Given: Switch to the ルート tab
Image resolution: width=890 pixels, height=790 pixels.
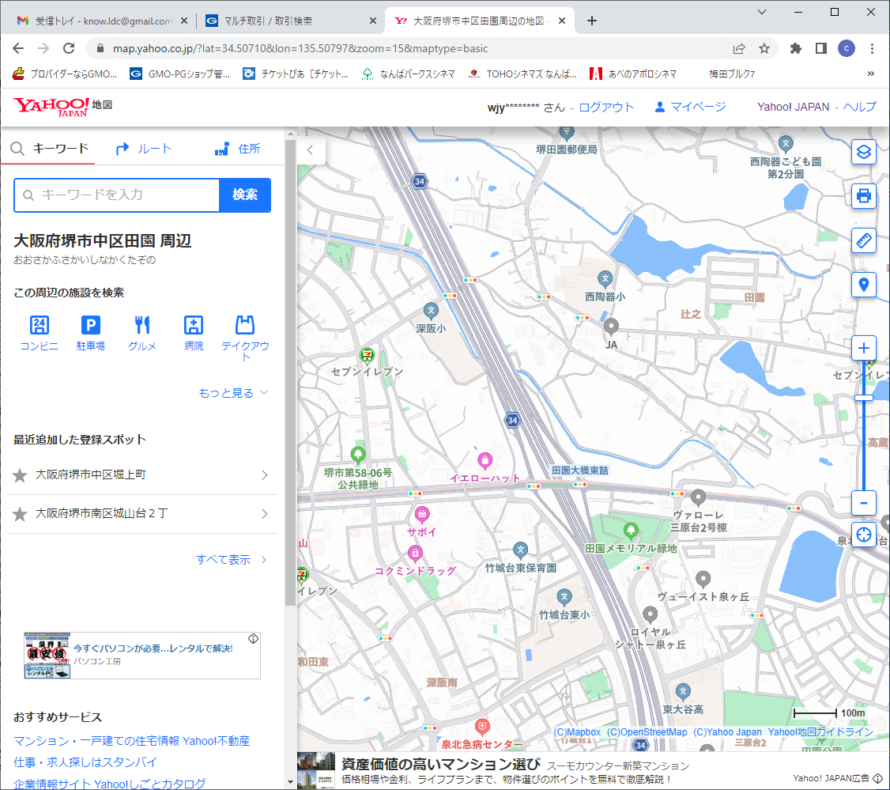Looking at the screenshot, I should coord(143,149).
